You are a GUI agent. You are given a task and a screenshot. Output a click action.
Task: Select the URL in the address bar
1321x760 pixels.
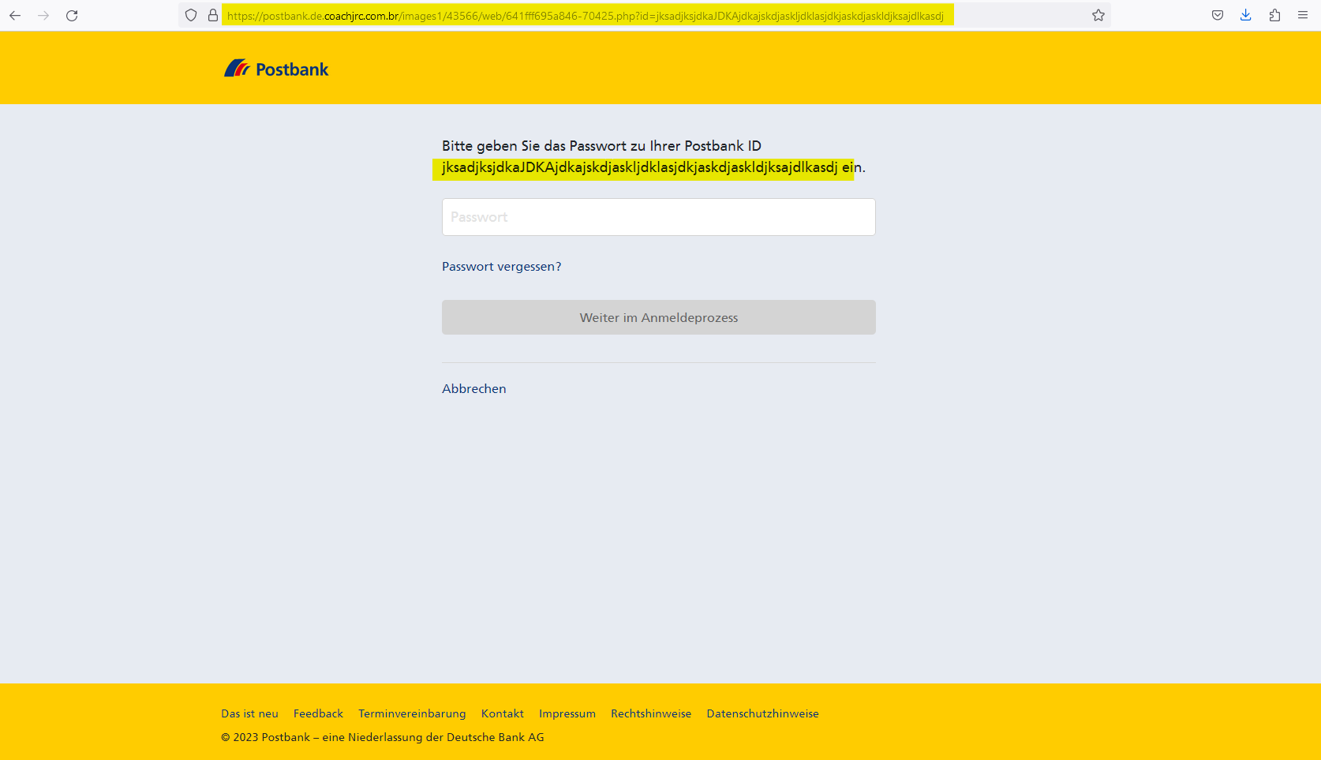(586, 16)
